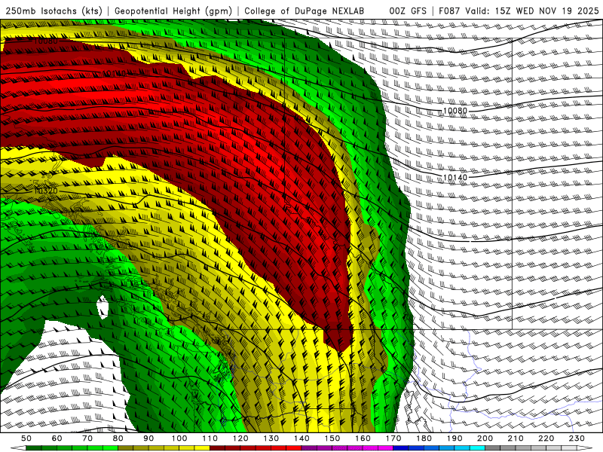Click the 10080 contour label on the white area
Viewport: 603px width, 452px height.
(455, 111)
